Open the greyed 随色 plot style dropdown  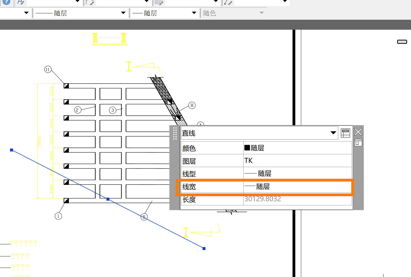click(x=261, y=13)
